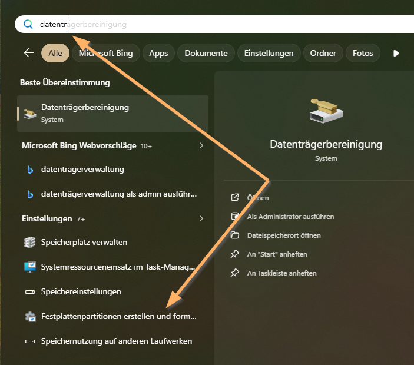The width and height of the screenshot is (414, 365).
Task: Click the Dateispeicherort öffnen folder icon
Action: coord(235,235)
